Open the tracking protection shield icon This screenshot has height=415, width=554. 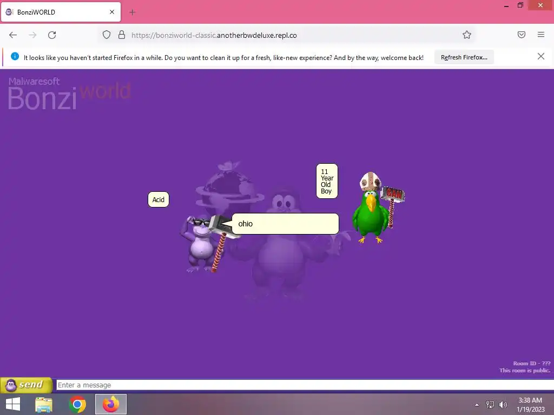click(x=107, y=35)
